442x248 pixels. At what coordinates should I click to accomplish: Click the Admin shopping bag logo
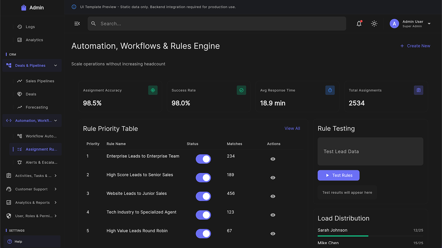tap(23, 8)
